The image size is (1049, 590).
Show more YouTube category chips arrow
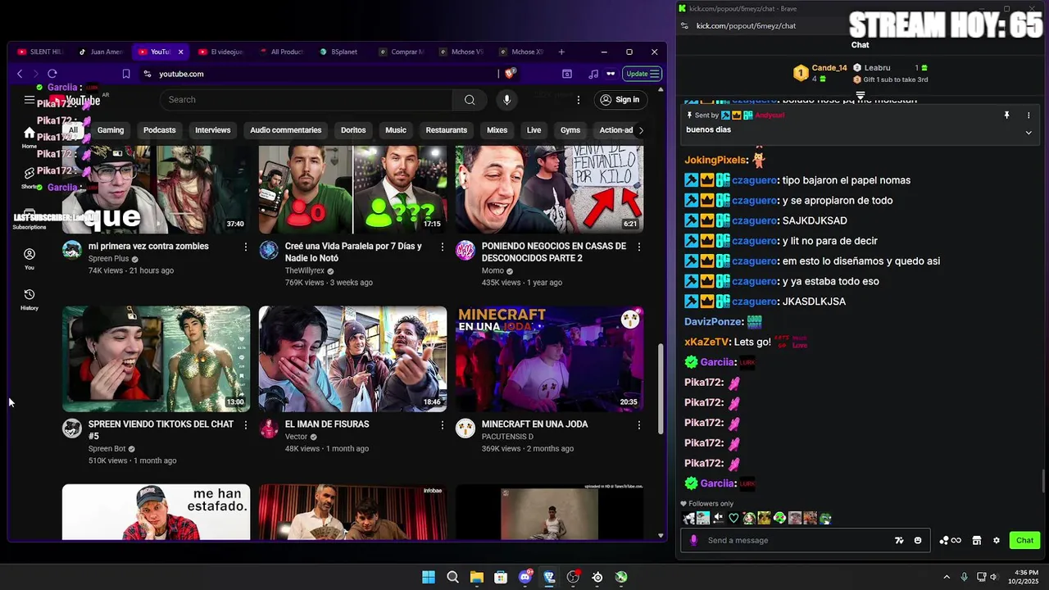(641, 130)
